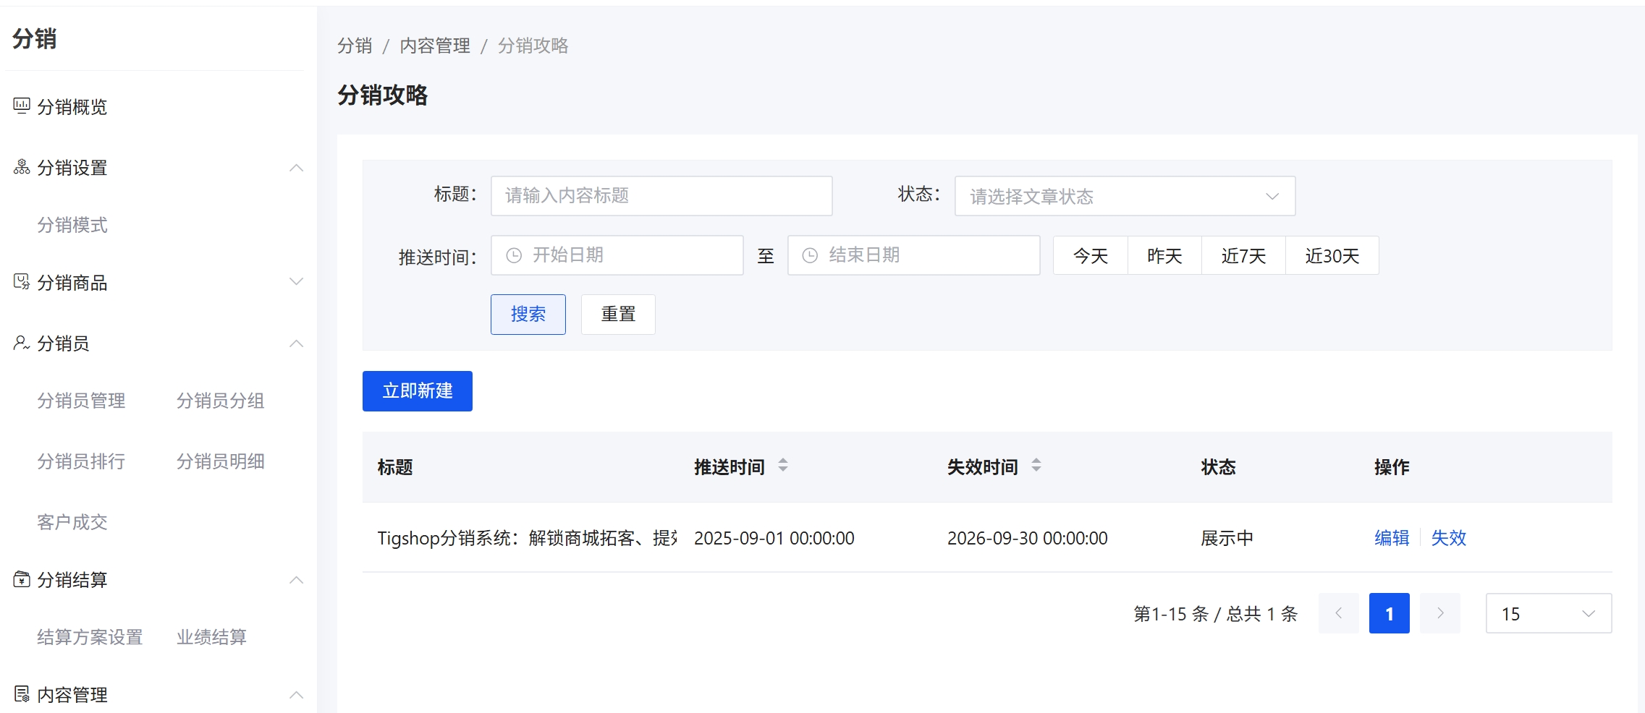Collapse the 分销员 sidebar section

pyautogui.click(x=296, y=343)
